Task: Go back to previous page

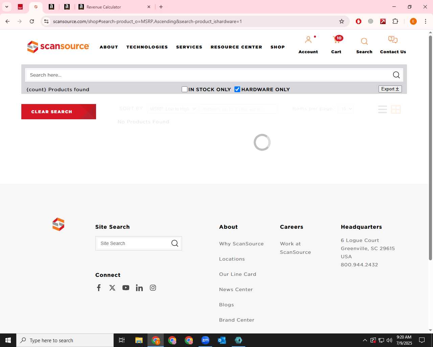Action: [7, 21]
